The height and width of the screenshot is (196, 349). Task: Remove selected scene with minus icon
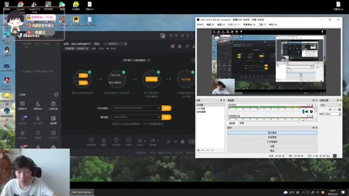(203, 150)
